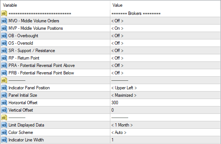Click the string 'ab' icon in Brokers header row
This screenshot has height=144, width=221.
click(4, 13)
